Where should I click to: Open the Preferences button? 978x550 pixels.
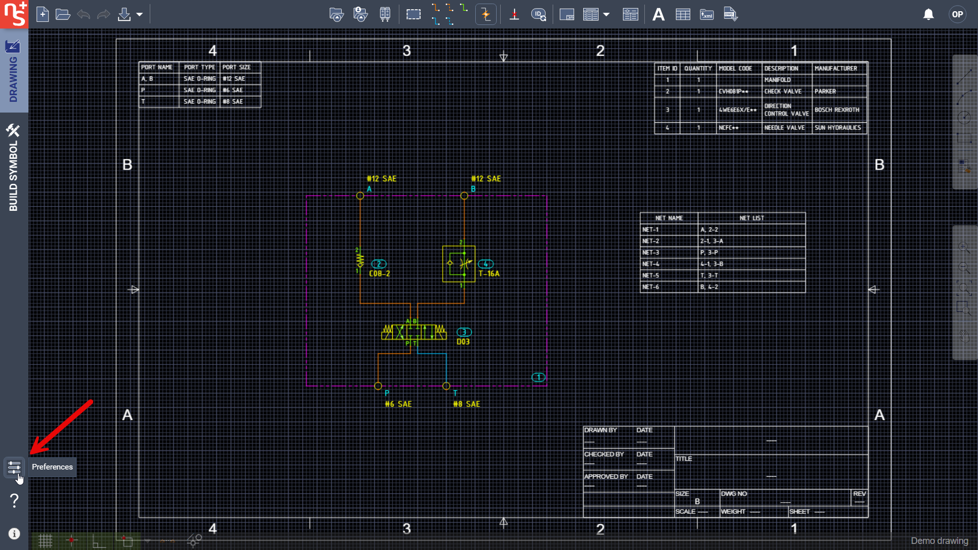[14, 467]
